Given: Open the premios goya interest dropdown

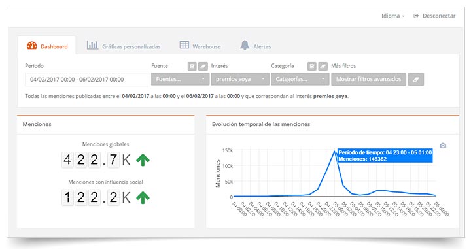Looking at the screenshot, I should (240, 79).
